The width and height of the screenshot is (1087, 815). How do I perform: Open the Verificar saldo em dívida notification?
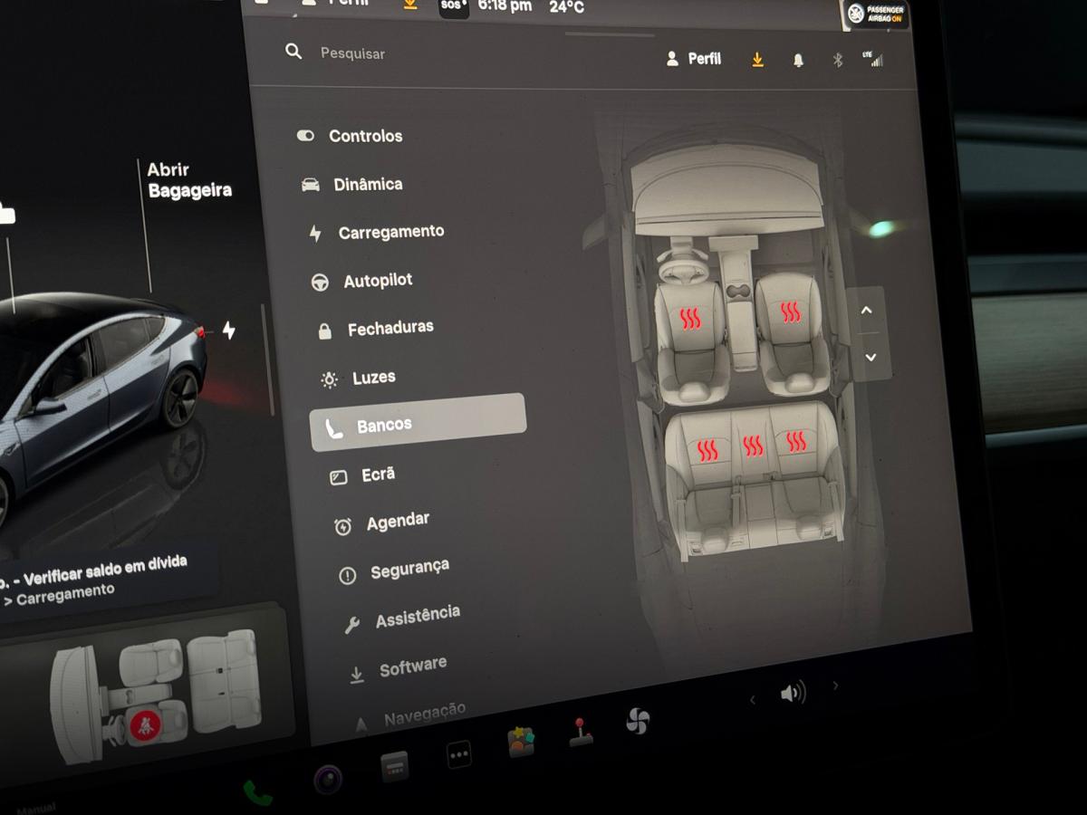point(95,581)
